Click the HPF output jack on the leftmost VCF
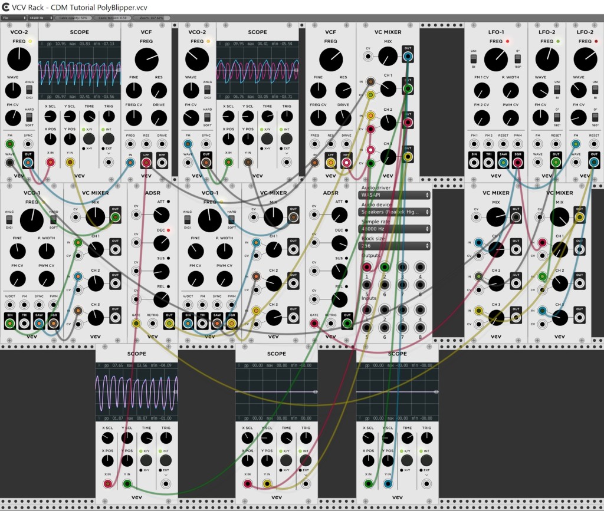Screen dimensions: 604x511 (162, 161)
